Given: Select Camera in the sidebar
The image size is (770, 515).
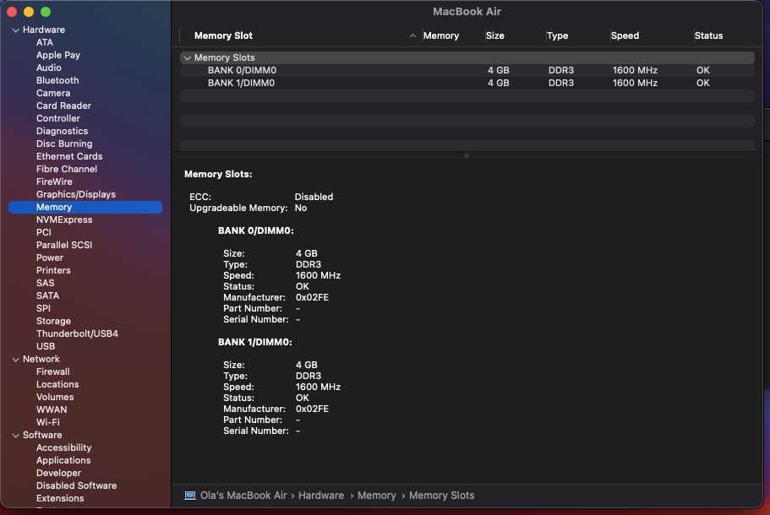Looking at the screenshot, I should tap(53, 93).
